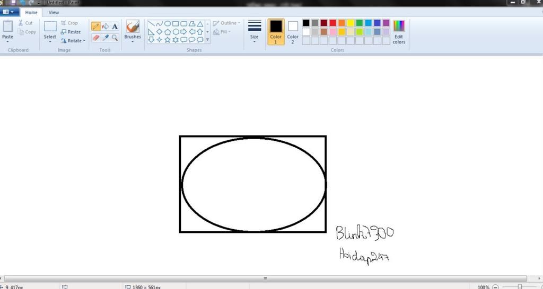Expand the full Shapes gallery
The height and width of the screenshot is (289, 543).
(207, 40)
